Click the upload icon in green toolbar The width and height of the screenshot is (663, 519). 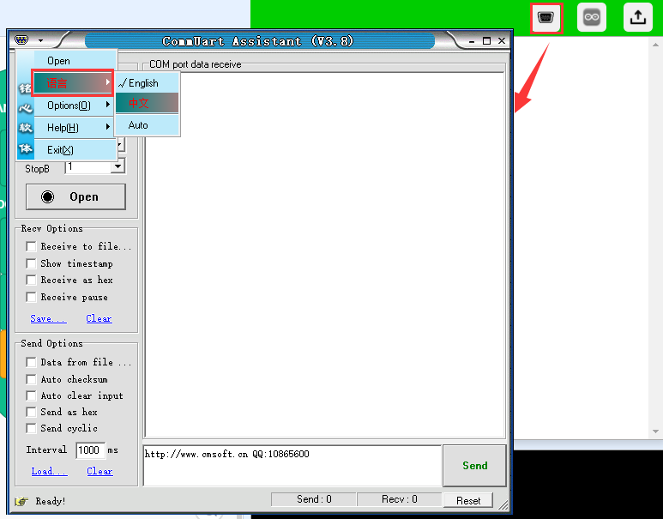click(637, 17)
